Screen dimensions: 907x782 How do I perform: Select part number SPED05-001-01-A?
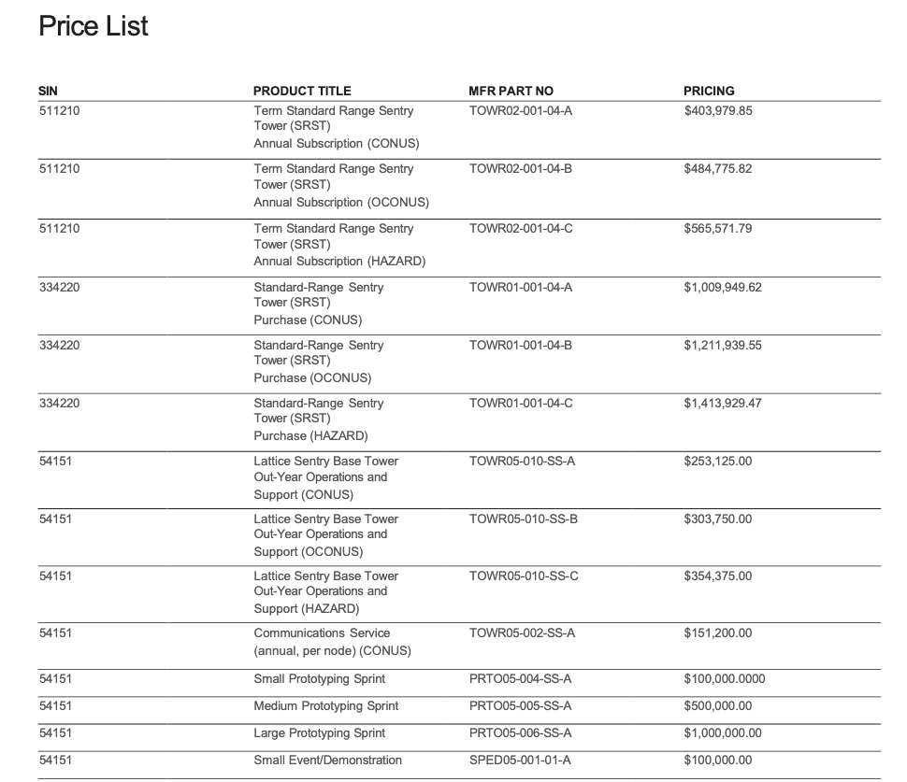click(519, 761)
